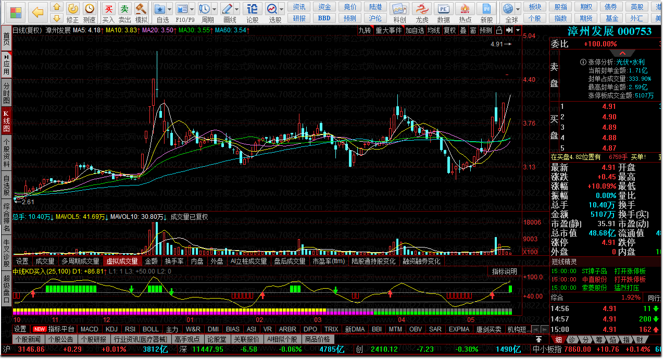The height and width of the screenshot is (359, 664).
Task: Open the 模拟 gavel tool
Action: click(141, 9)
